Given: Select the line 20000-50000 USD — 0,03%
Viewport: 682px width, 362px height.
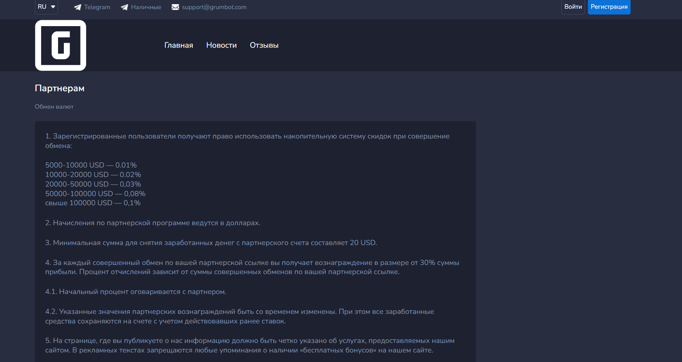Looking at the screenshot, I should click(93, 184).
